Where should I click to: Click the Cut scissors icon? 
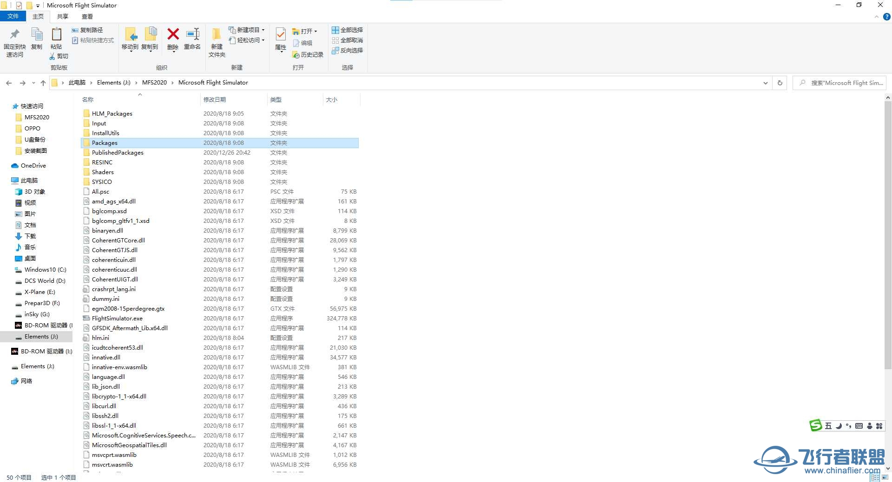click(52, 56)
